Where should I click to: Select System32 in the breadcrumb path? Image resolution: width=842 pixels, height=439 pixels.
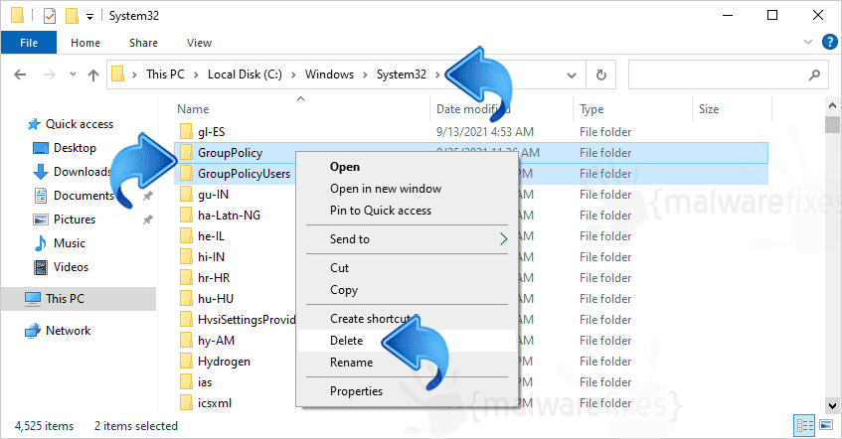point(402,74)
